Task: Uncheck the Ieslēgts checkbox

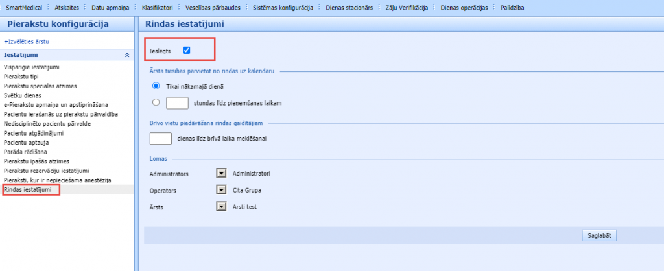Action: (x=187, y=51)
